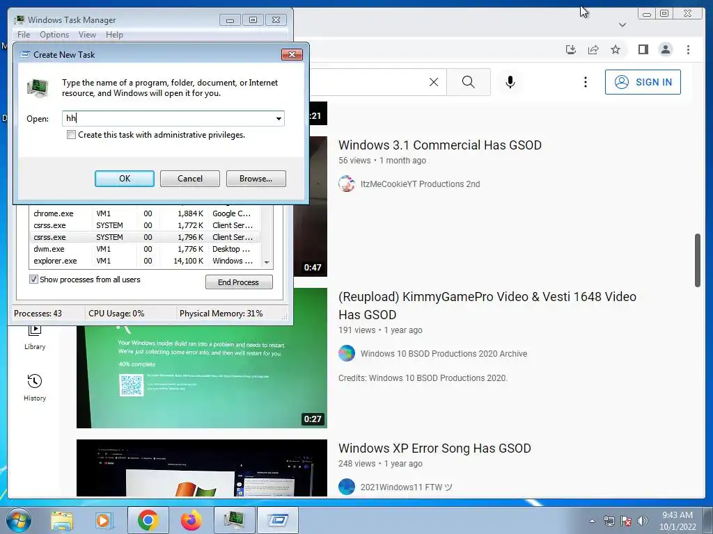Launch Windows Media Player from taskbar
Viewport: 713px width, 534px height.
coord(104,520)
